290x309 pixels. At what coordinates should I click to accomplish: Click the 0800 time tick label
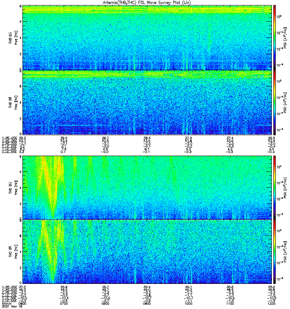(105, 304)
